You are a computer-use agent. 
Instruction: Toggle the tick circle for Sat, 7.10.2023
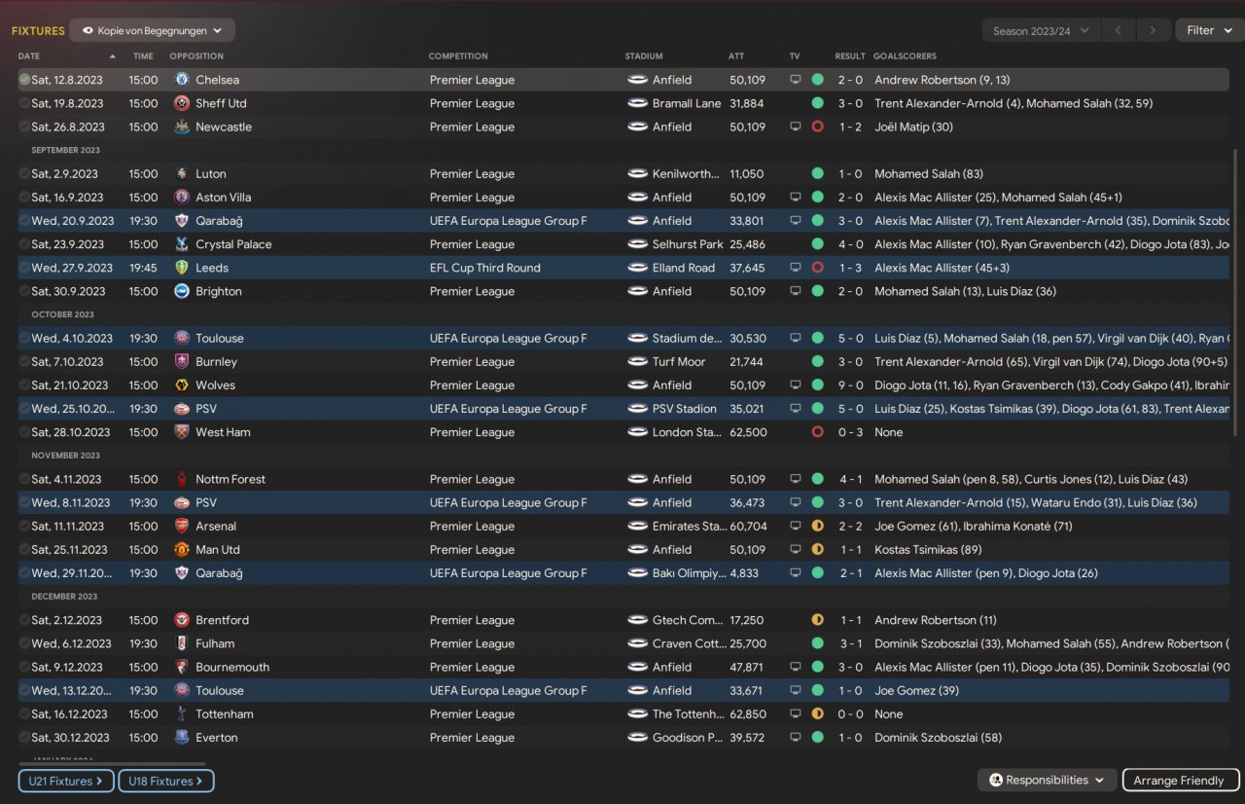24,362
